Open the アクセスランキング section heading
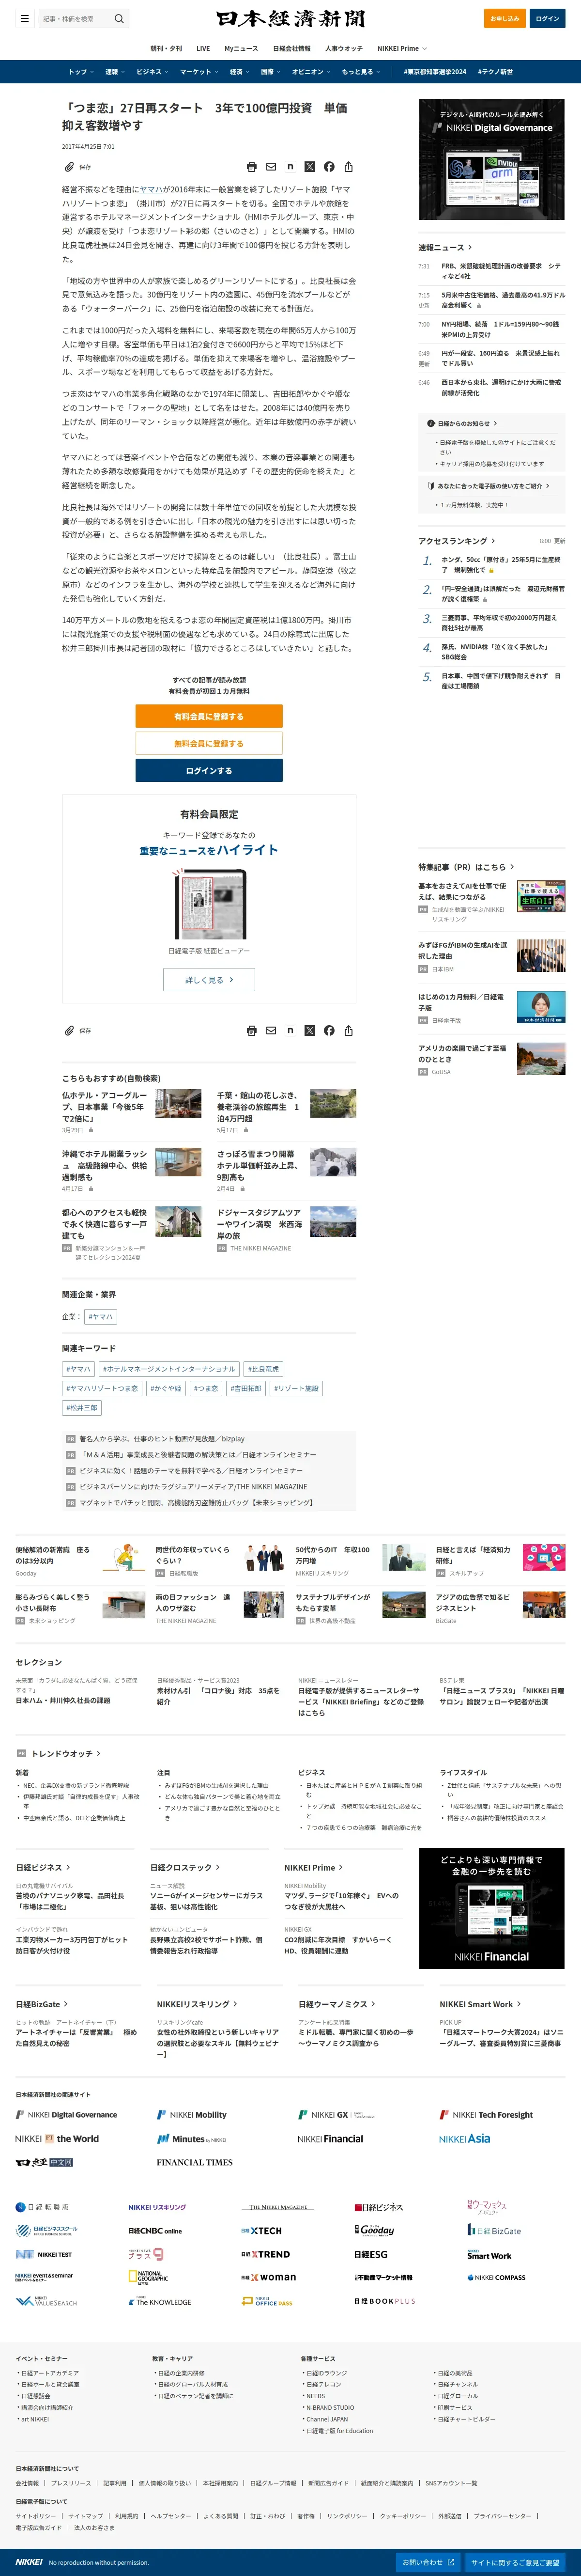The width and height of the screenshot is (581, 2576). 456,541
